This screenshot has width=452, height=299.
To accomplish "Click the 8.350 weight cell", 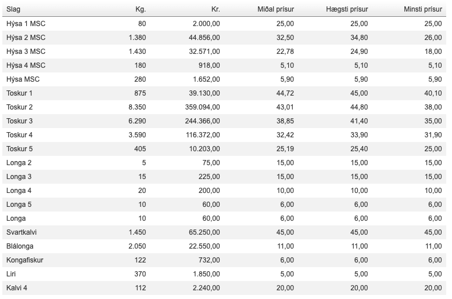I will [137, 107].
